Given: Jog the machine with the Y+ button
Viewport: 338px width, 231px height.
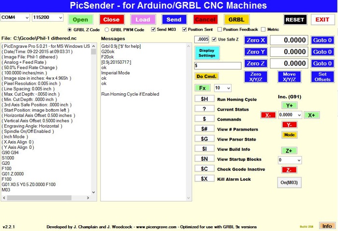Looking at the screenshot, I should (x=289, y=105).
